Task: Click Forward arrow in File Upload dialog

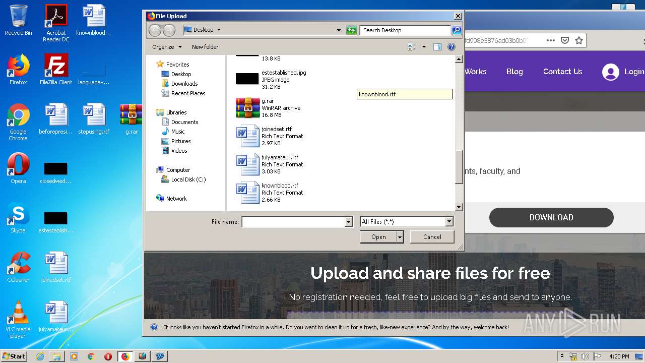Action: click(169, 30)
